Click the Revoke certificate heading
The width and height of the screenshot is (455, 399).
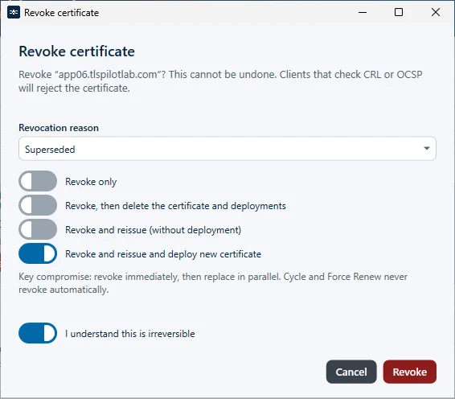[x=76, y=51]
